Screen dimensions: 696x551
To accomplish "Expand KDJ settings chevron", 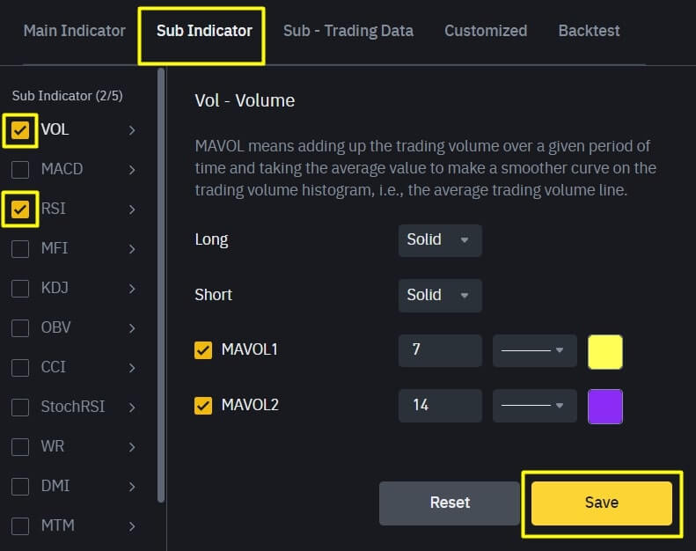I will tap(132, 289).
